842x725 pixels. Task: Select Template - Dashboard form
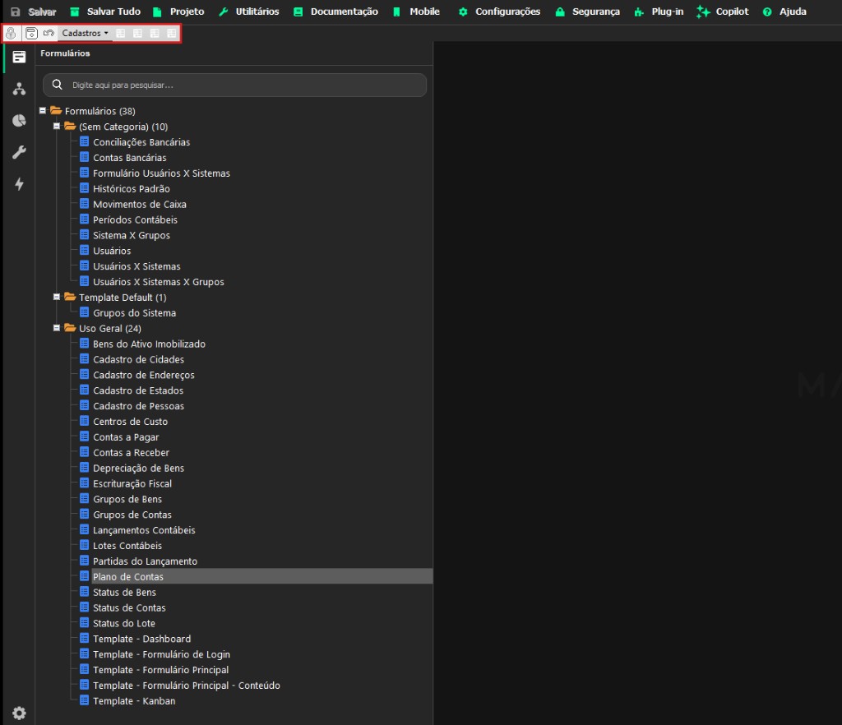click(x=141, y=640)
